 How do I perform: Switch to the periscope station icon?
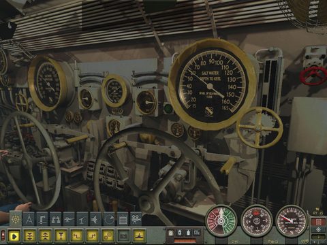42,219
